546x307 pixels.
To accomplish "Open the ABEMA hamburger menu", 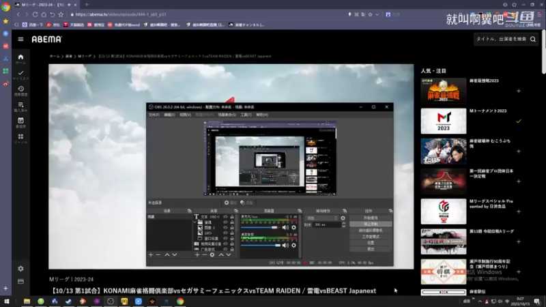I will point(20,40).
